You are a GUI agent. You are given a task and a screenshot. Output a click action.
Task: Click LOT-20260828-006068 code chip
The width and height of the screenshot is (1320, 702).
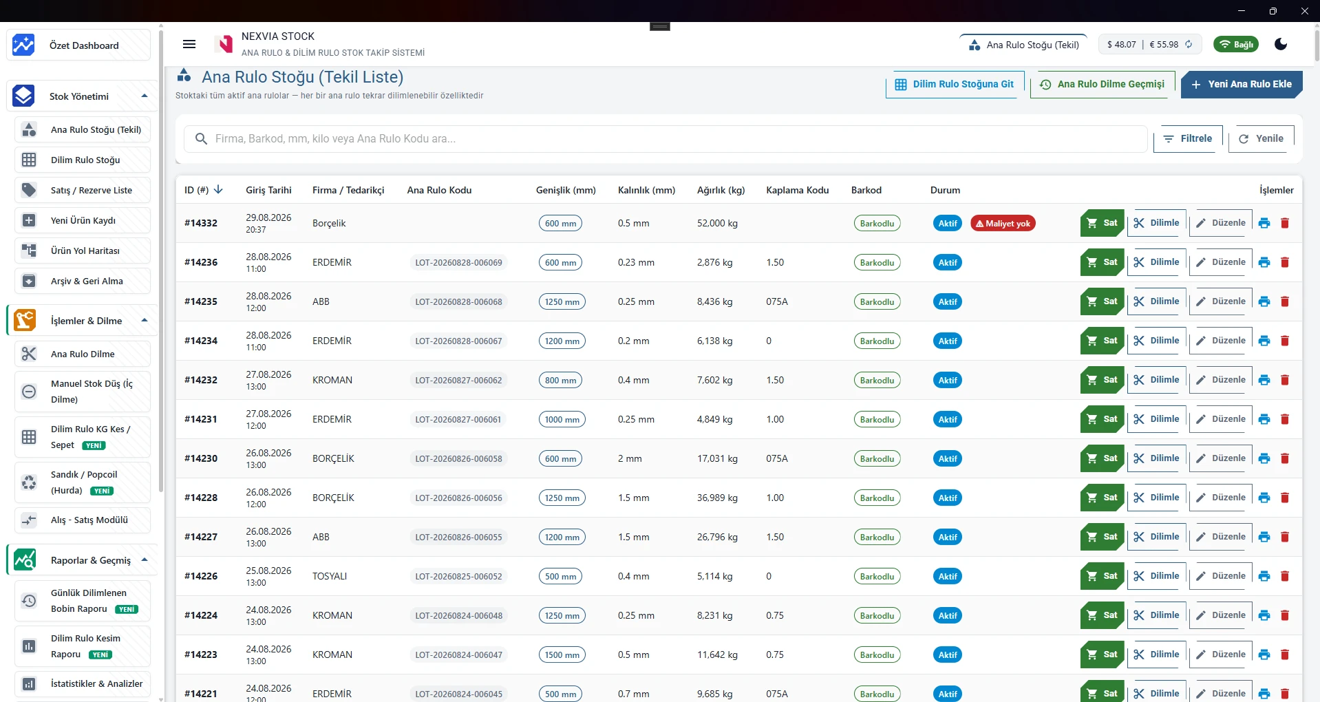coord(458,301)
